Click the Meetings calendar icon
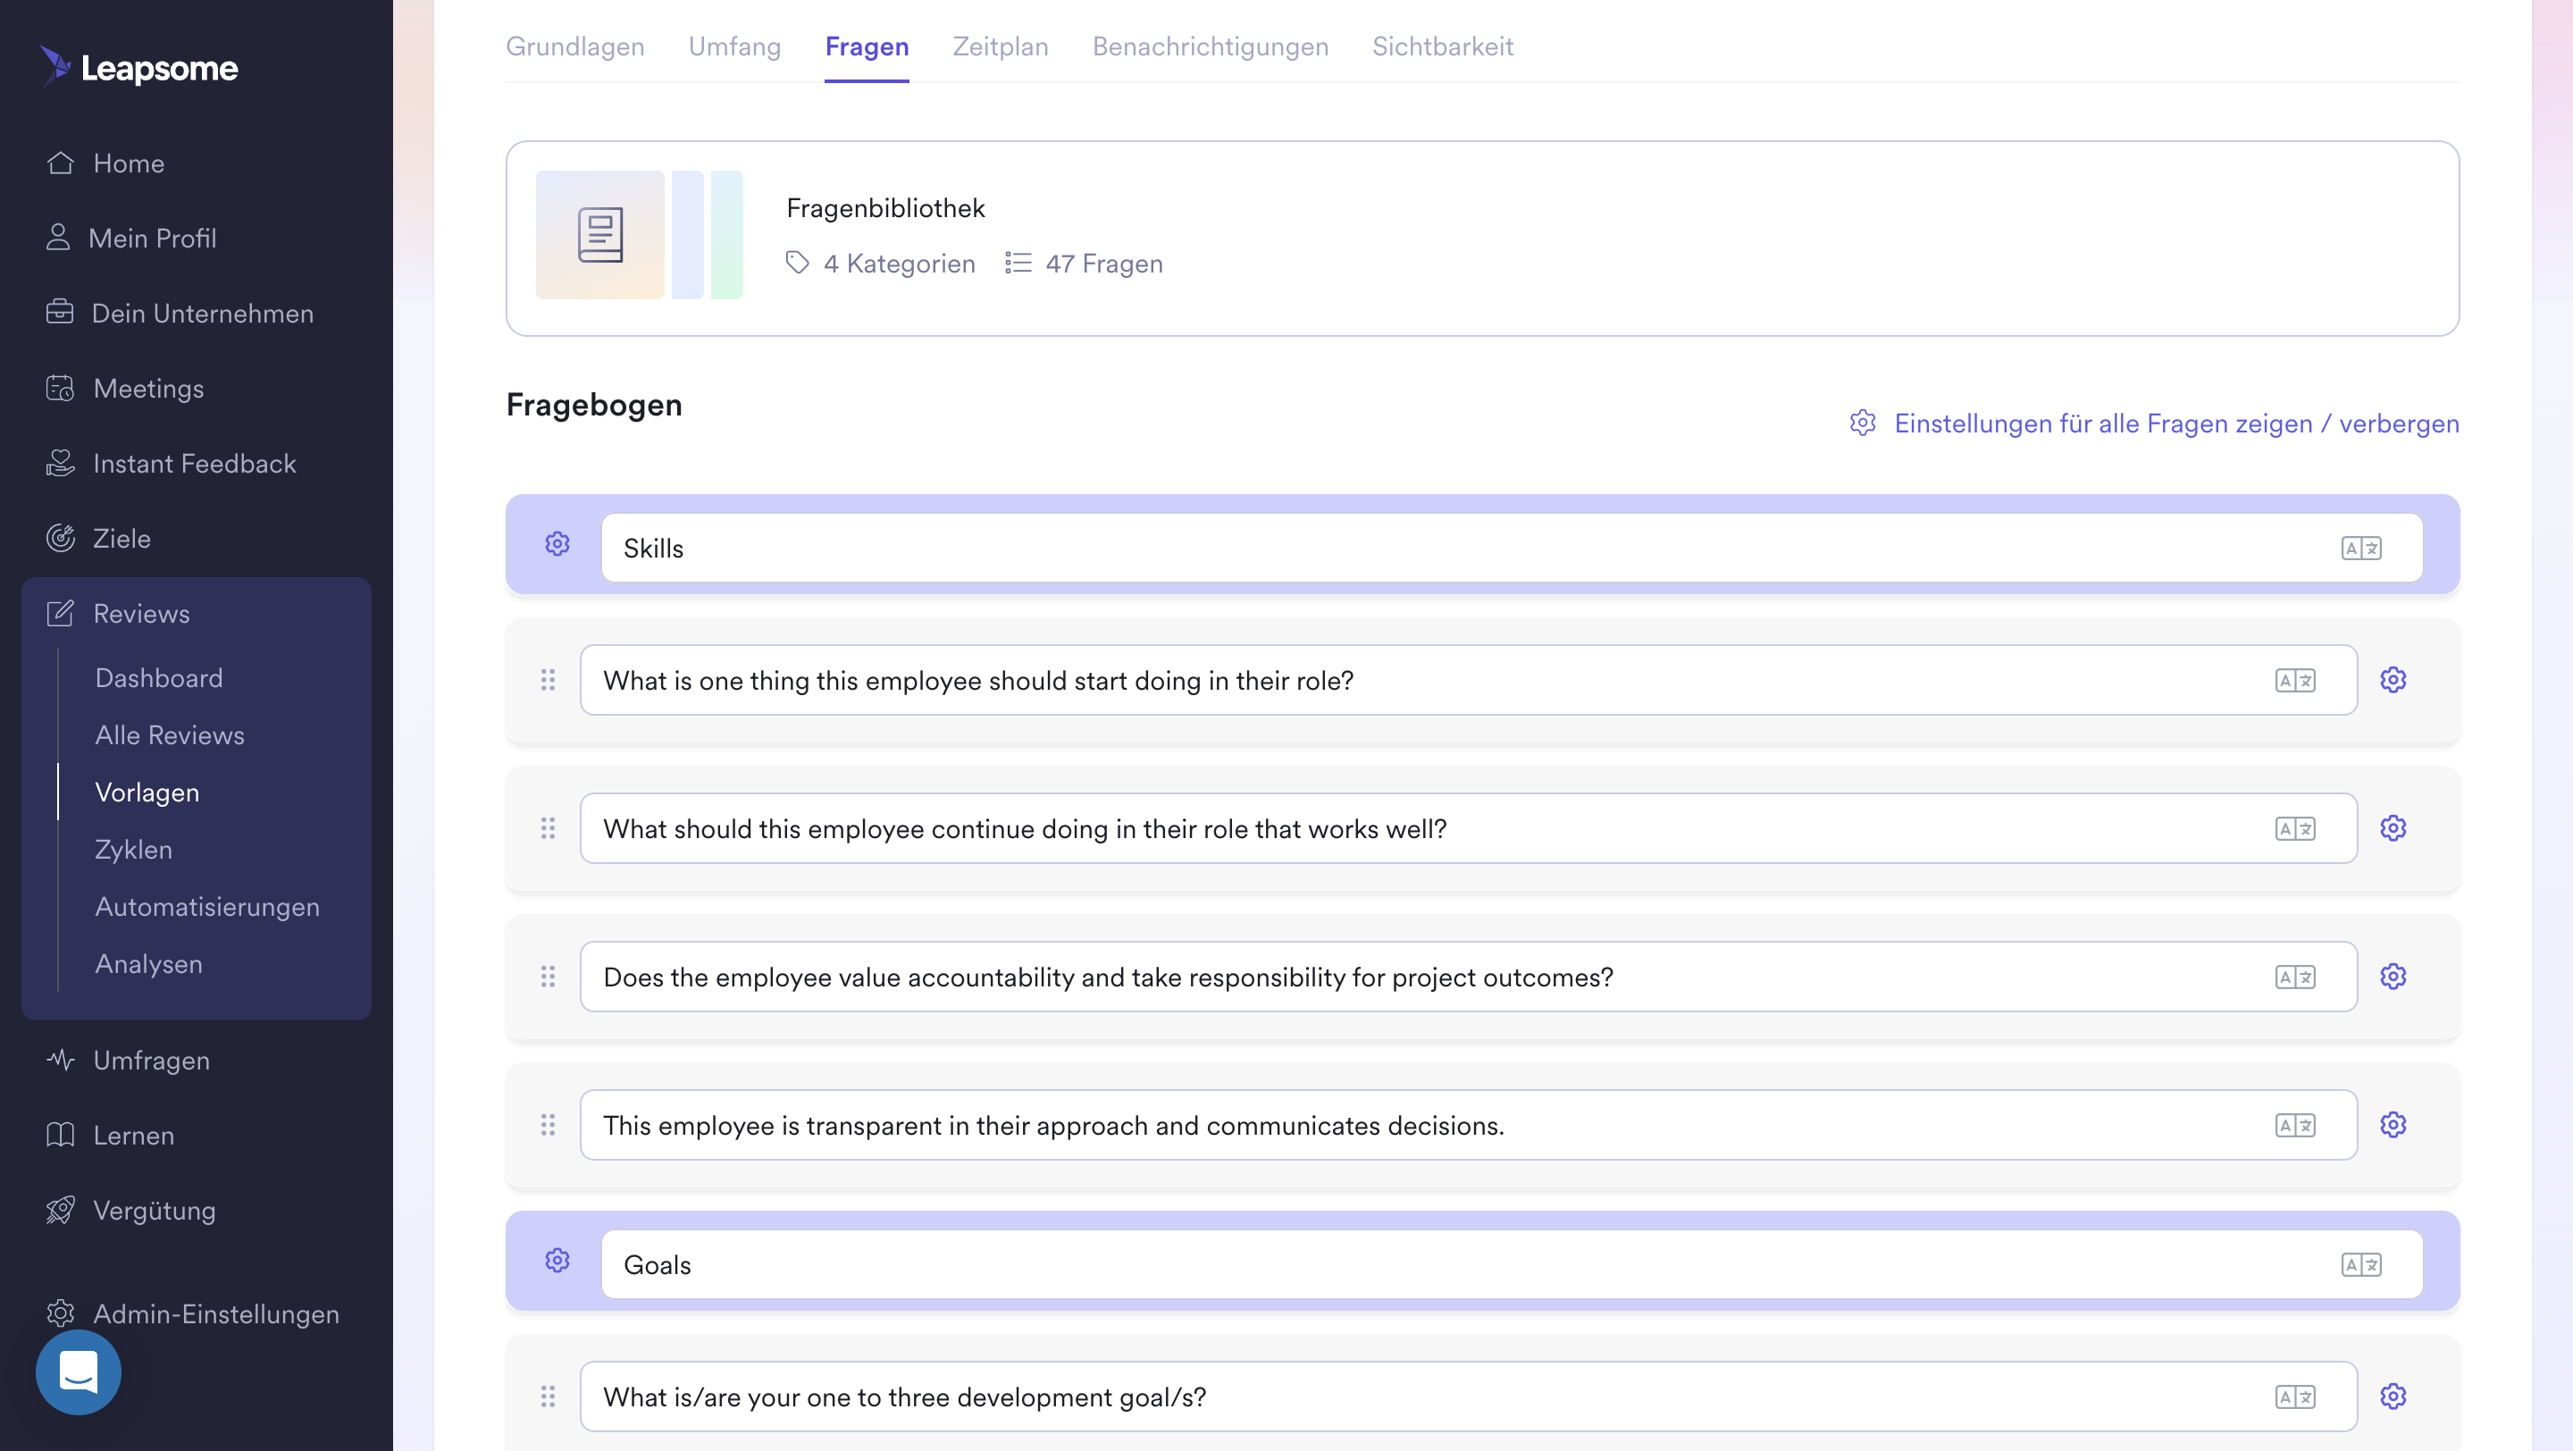Viewport: 2573px width, 1451px height. coord(60,388)
